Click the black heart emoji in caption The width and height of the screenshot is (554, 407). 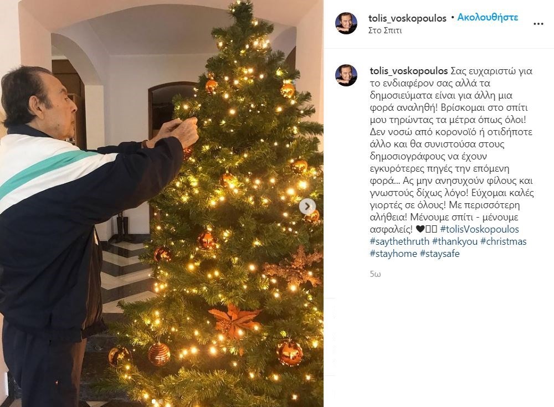(420, 229)
